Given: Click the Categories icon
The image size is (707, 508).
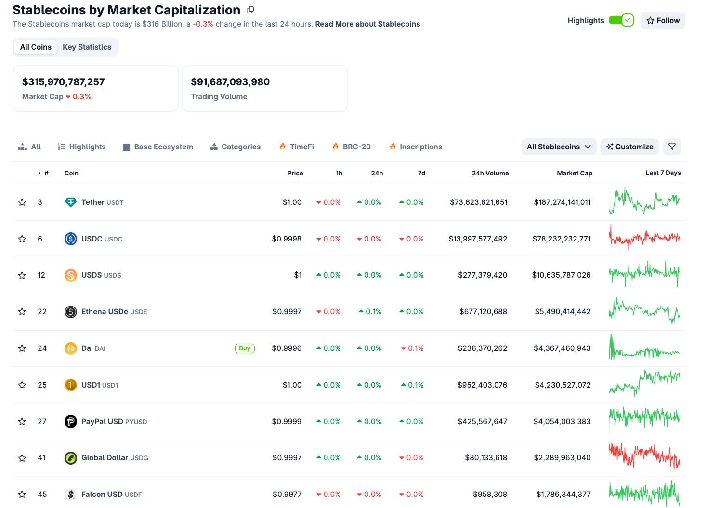Looking at the screenshot, I should (x=213, y=147).
